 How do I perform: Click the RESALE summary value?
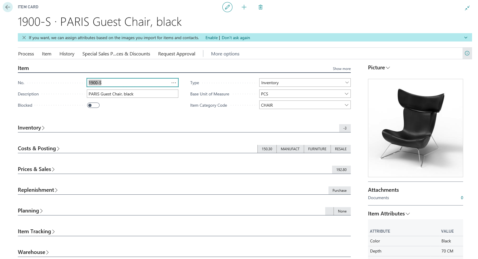[341, 149]
